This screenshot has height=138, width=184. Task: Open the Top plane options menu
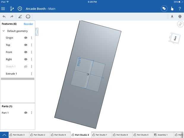(31, 45)
